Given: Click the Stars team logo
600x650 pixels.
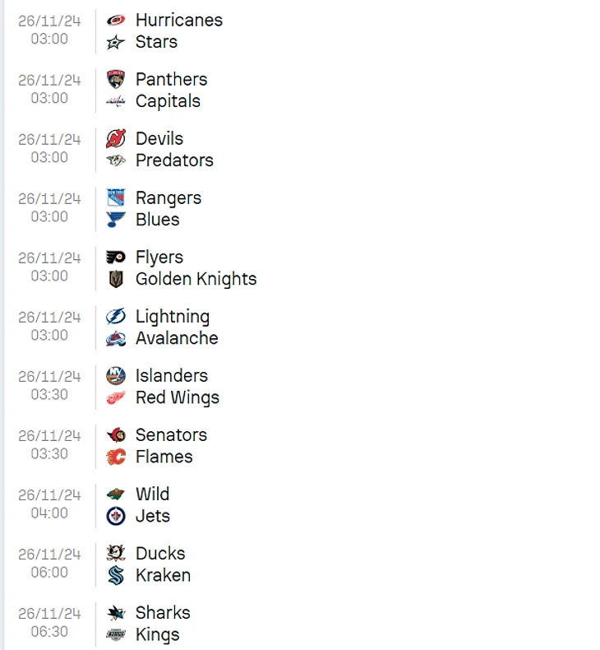Looking at the screenshot, I should point(116,42).
